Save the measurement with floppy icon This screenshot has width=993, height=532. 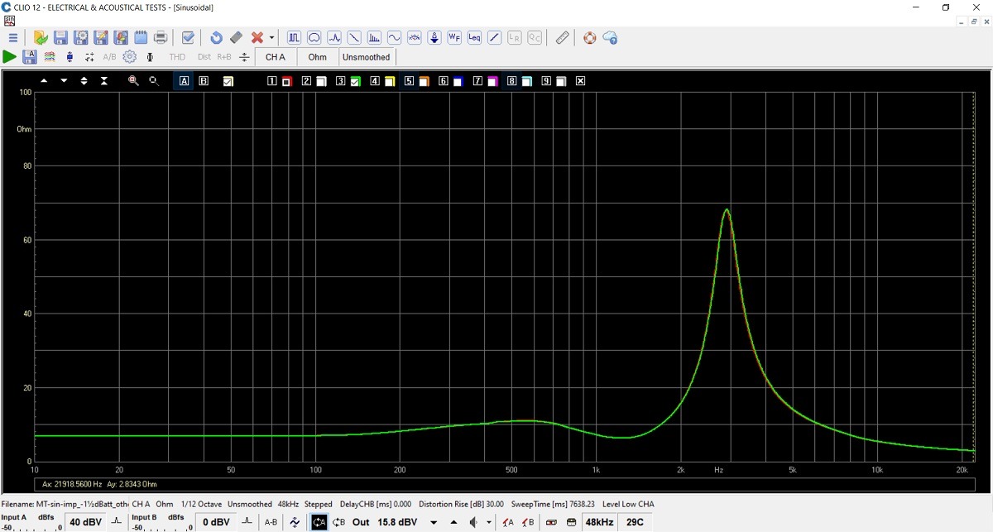[60, 38]
